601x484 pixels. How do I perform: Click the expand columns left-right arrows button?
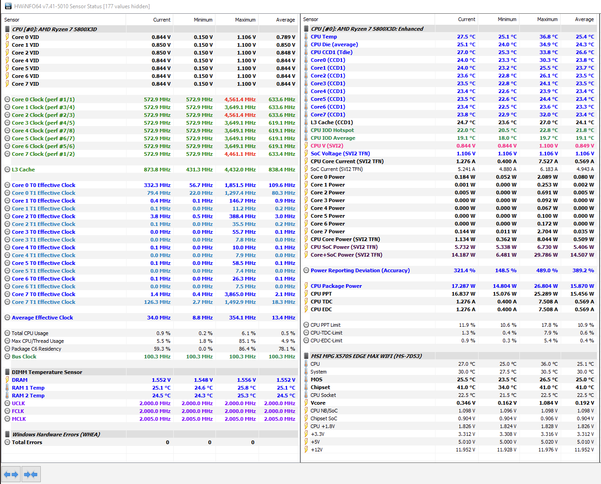[x=11, y=474]
